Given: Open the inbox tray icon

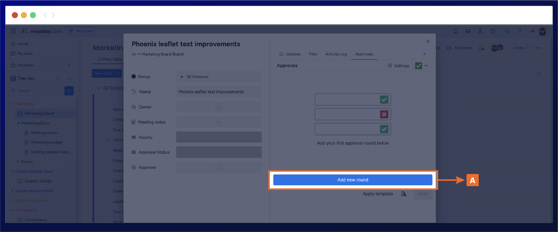Looking at the screenshot, I should click(468, 31).
